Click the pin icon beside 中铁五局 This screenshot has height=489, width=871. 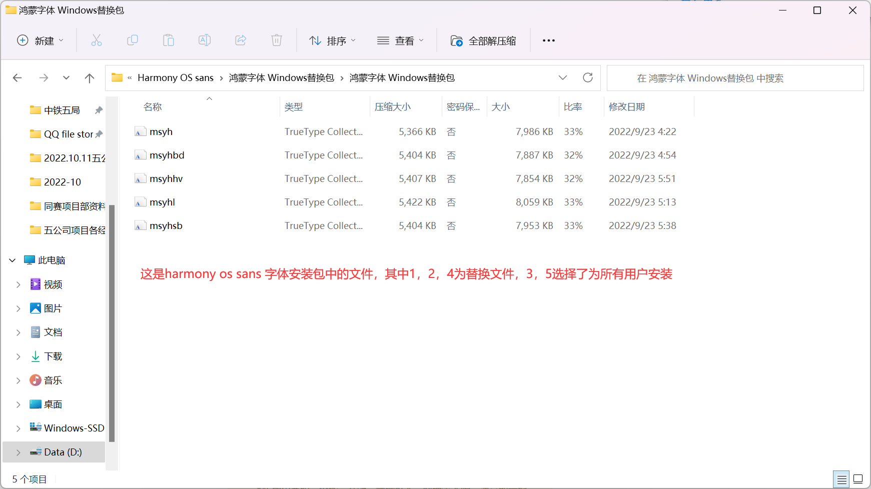(x=99, y=110)
